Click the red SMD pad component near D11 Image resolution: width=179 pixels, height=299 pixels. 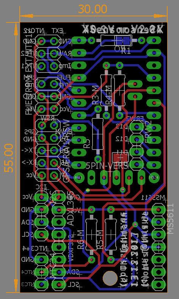click(x=120, y=158)
